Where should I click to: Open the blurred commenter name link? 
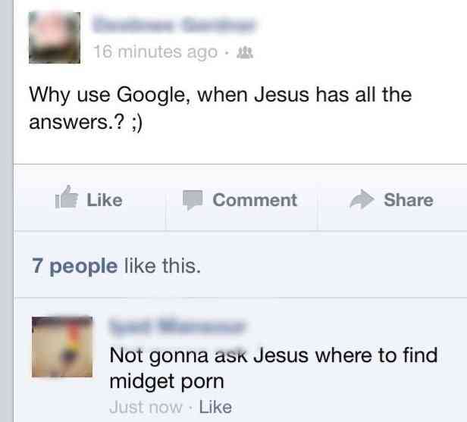[x=177, y=327]
